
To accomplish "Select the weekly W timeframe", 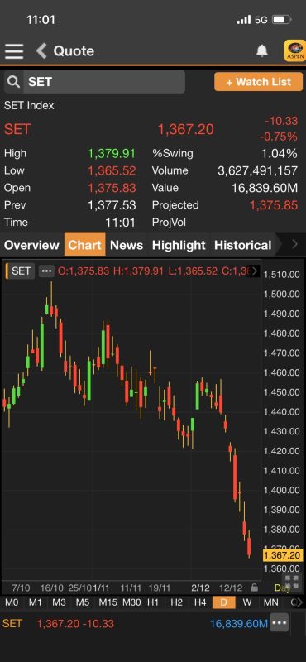I will (x=248, y=602).
